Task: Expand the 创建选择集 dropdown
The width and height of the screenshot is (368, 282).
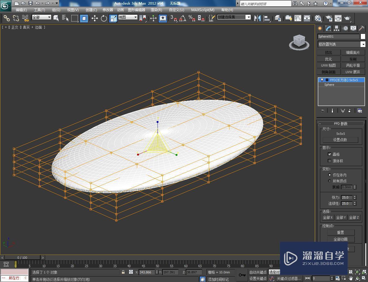Action: coord(249,17)
